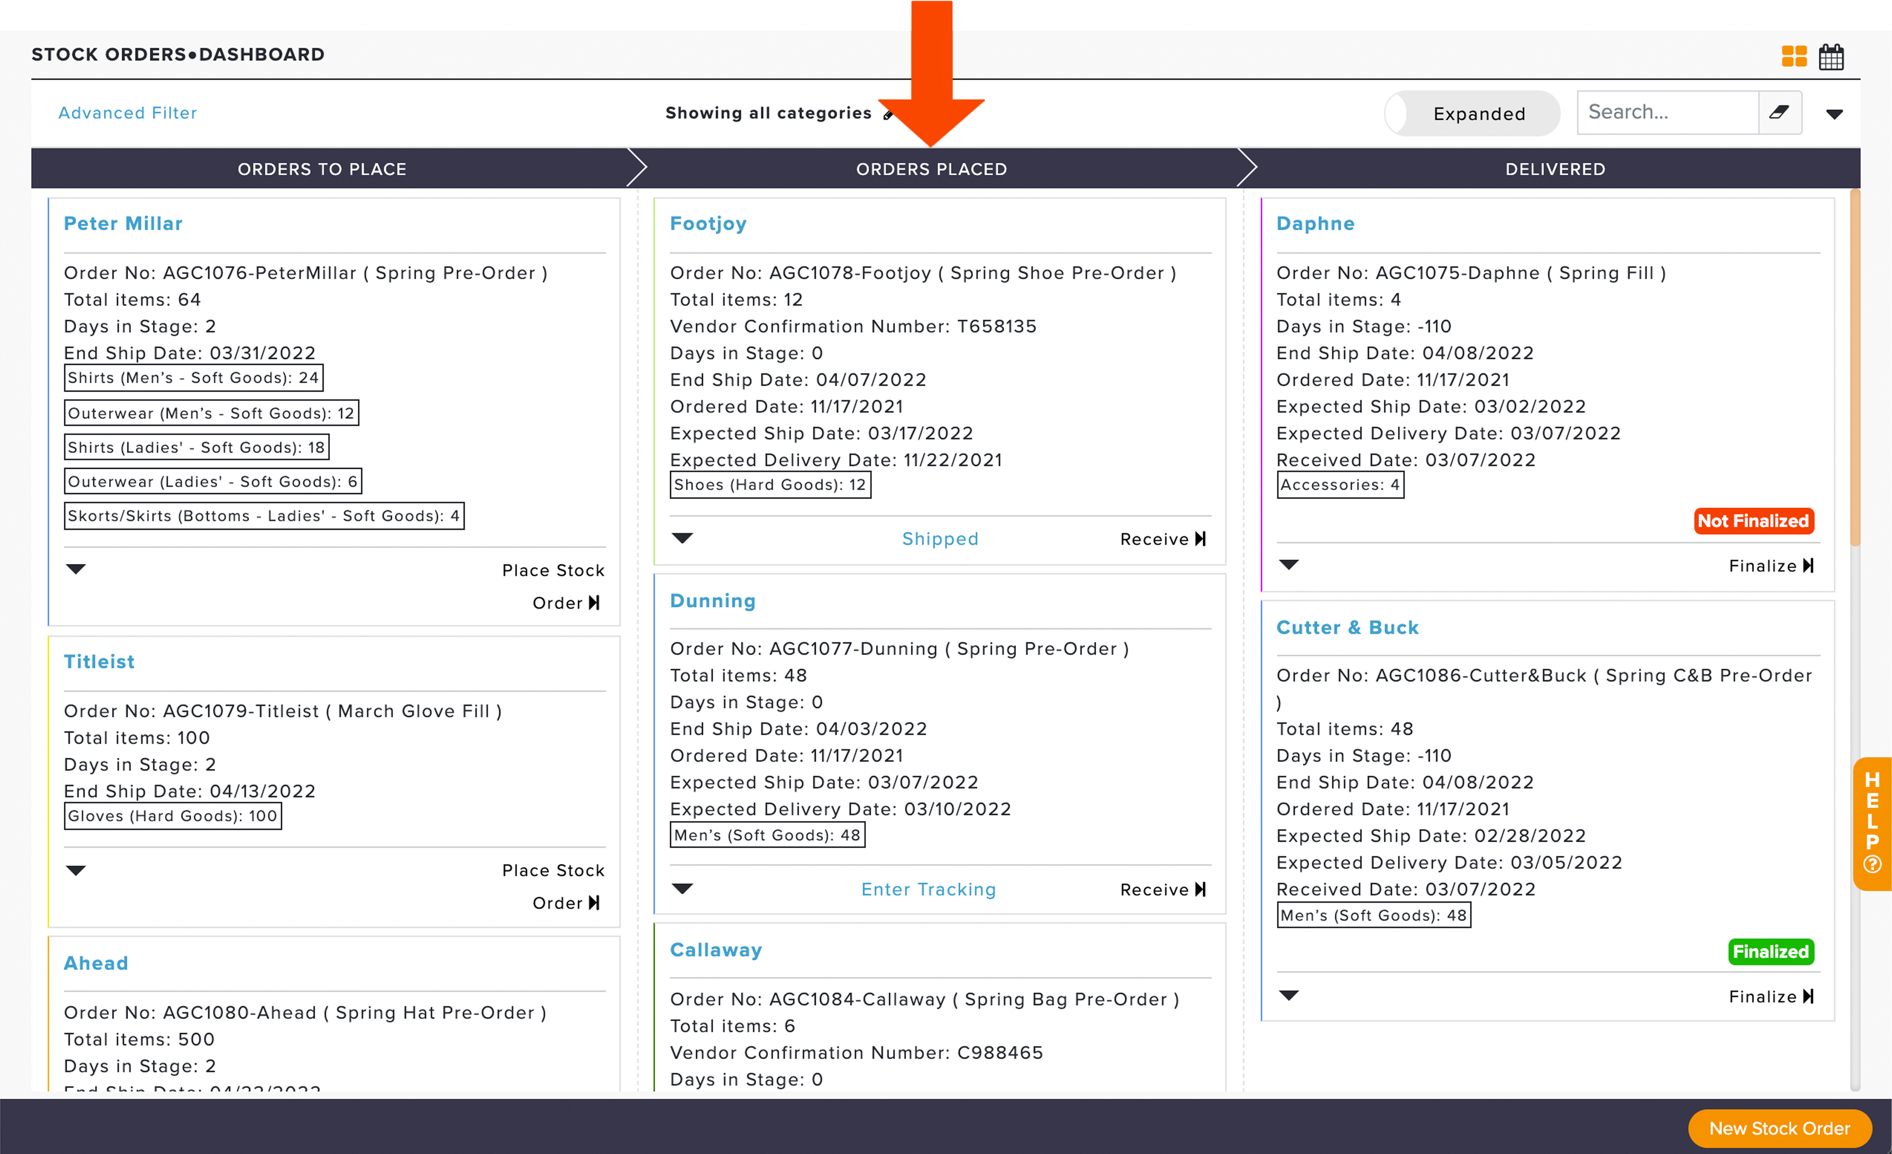Viewport: 1892px width, 1154px height.
Task: Click Place Stock Order on Peter Millar card
Action: point(553,586)
